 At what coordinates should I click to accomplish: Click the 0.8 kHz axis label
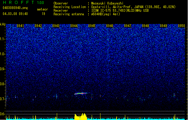click(x=2, y=84)
